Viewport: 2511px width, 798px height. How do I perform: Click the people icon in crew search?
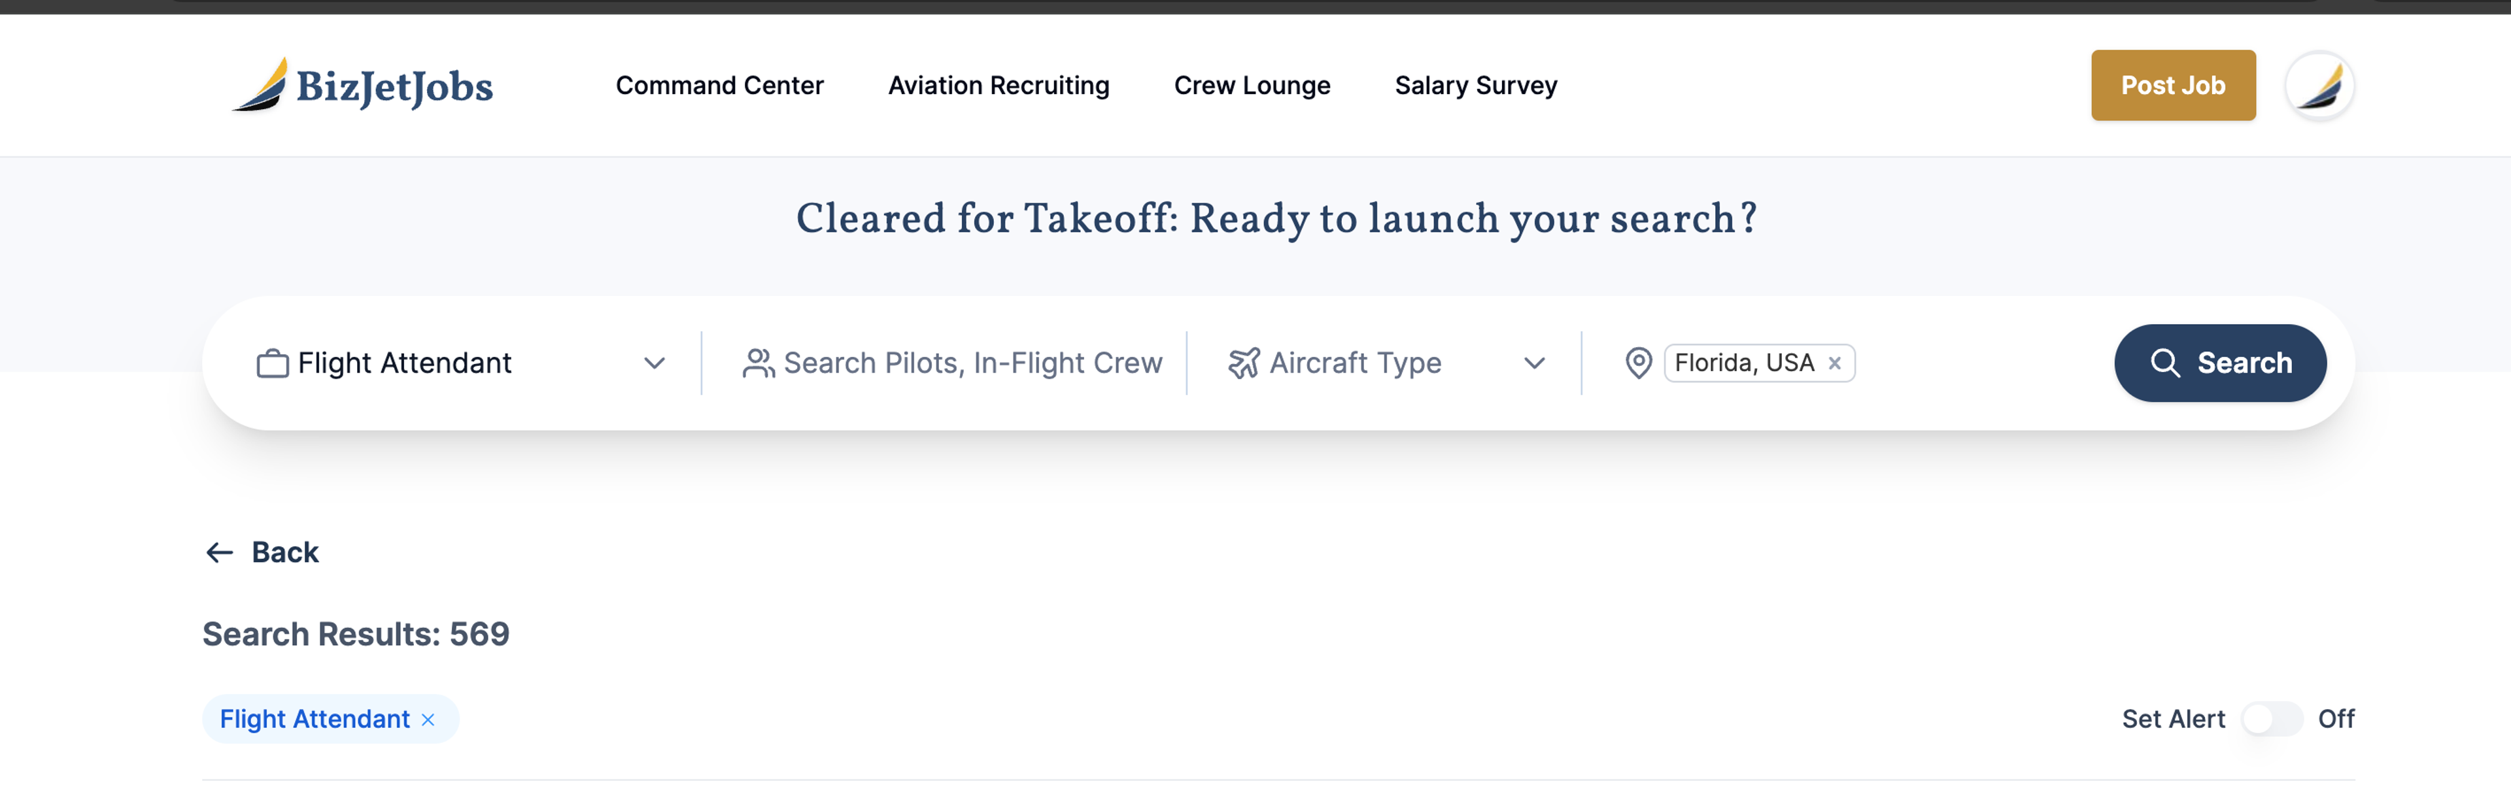(x=759, y=363)
